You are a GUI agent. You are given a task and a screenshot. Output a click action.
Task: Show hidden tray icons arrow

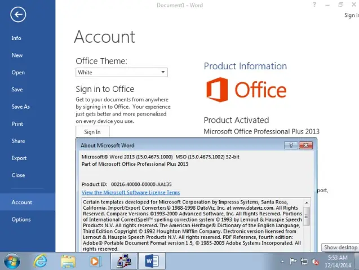(282, 262)
